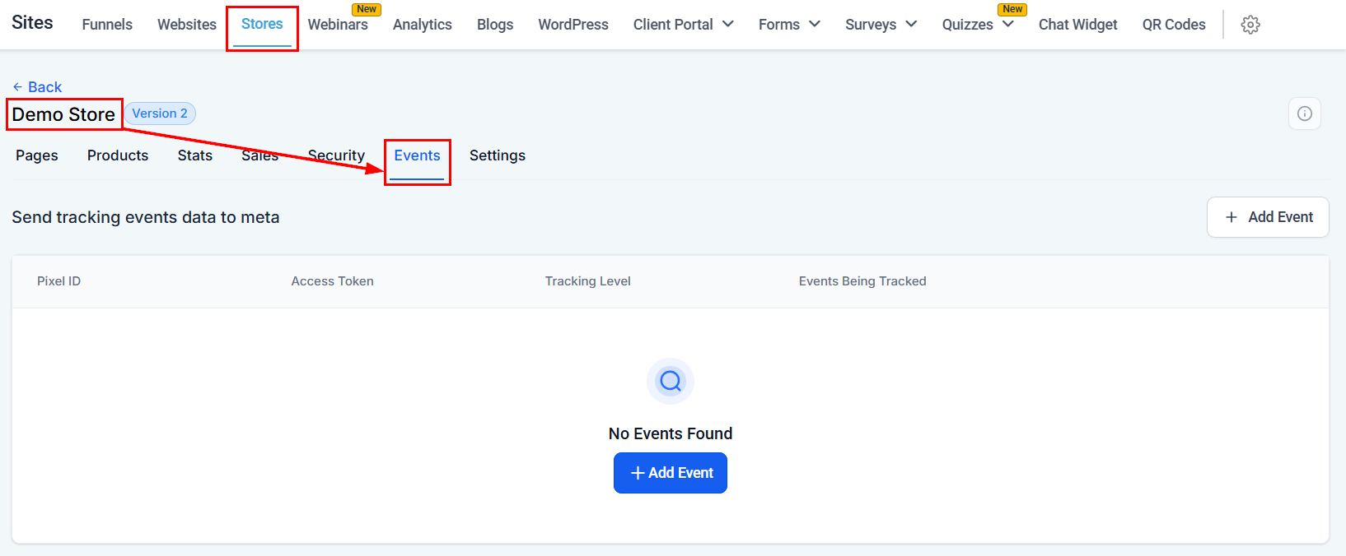Open the Analytics tab
The height and width of the screenshot is (556, 1346).
tap(422, 25)
